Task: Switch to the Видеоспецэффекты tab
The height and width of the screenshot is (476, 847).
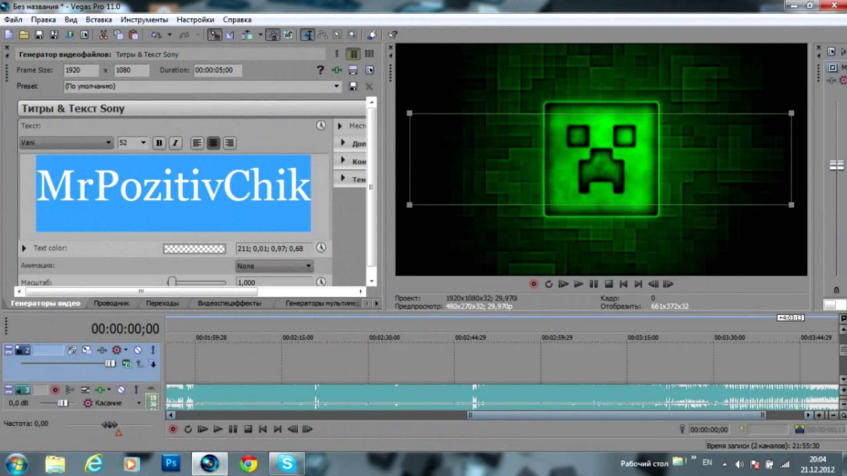Action: tap(229, 303)
